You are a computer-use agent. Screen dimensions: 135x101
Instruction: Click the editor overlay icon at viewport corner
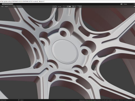pos(134,6)
